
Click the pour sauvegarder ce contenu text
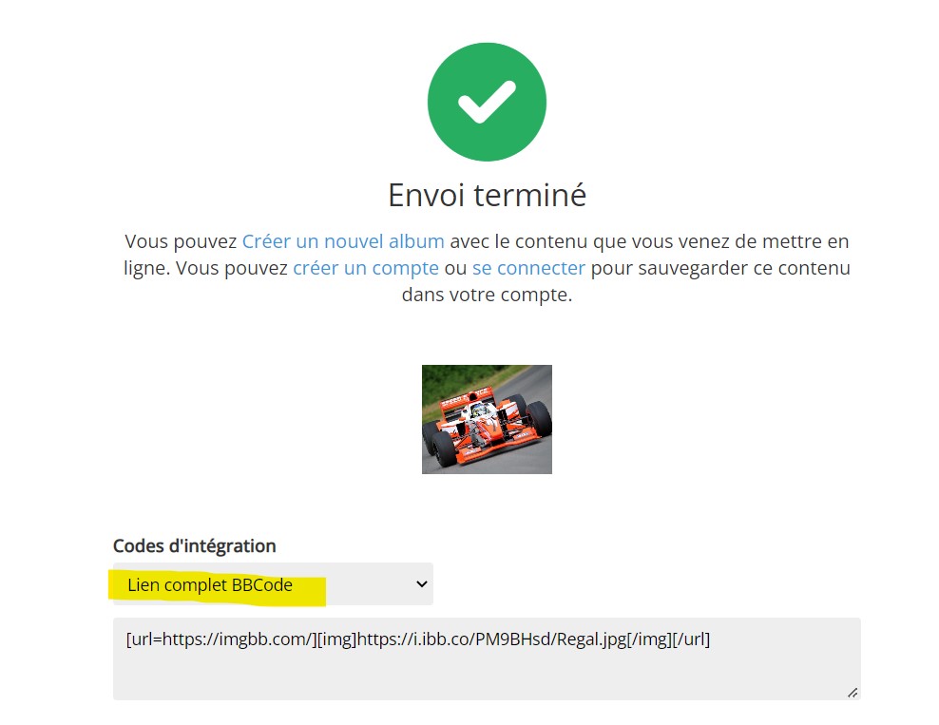point(720,268)
